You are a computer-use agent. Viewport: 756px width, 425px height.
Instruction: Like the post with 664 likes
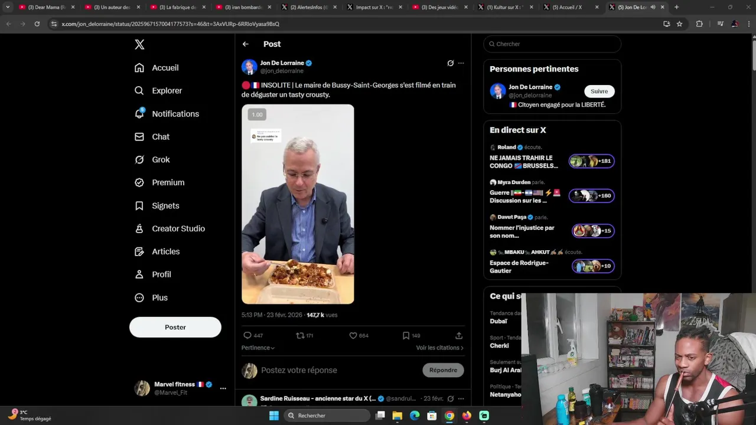(x=353, y=335)
